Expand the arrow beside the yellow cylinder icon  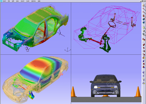(x=145, y=29)
